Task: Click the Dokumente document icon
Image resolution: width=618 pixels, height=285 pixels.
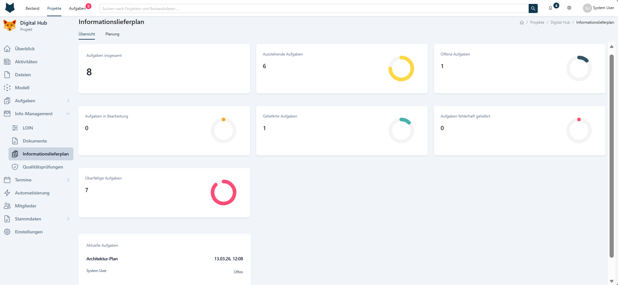Action: coord(15,141)
